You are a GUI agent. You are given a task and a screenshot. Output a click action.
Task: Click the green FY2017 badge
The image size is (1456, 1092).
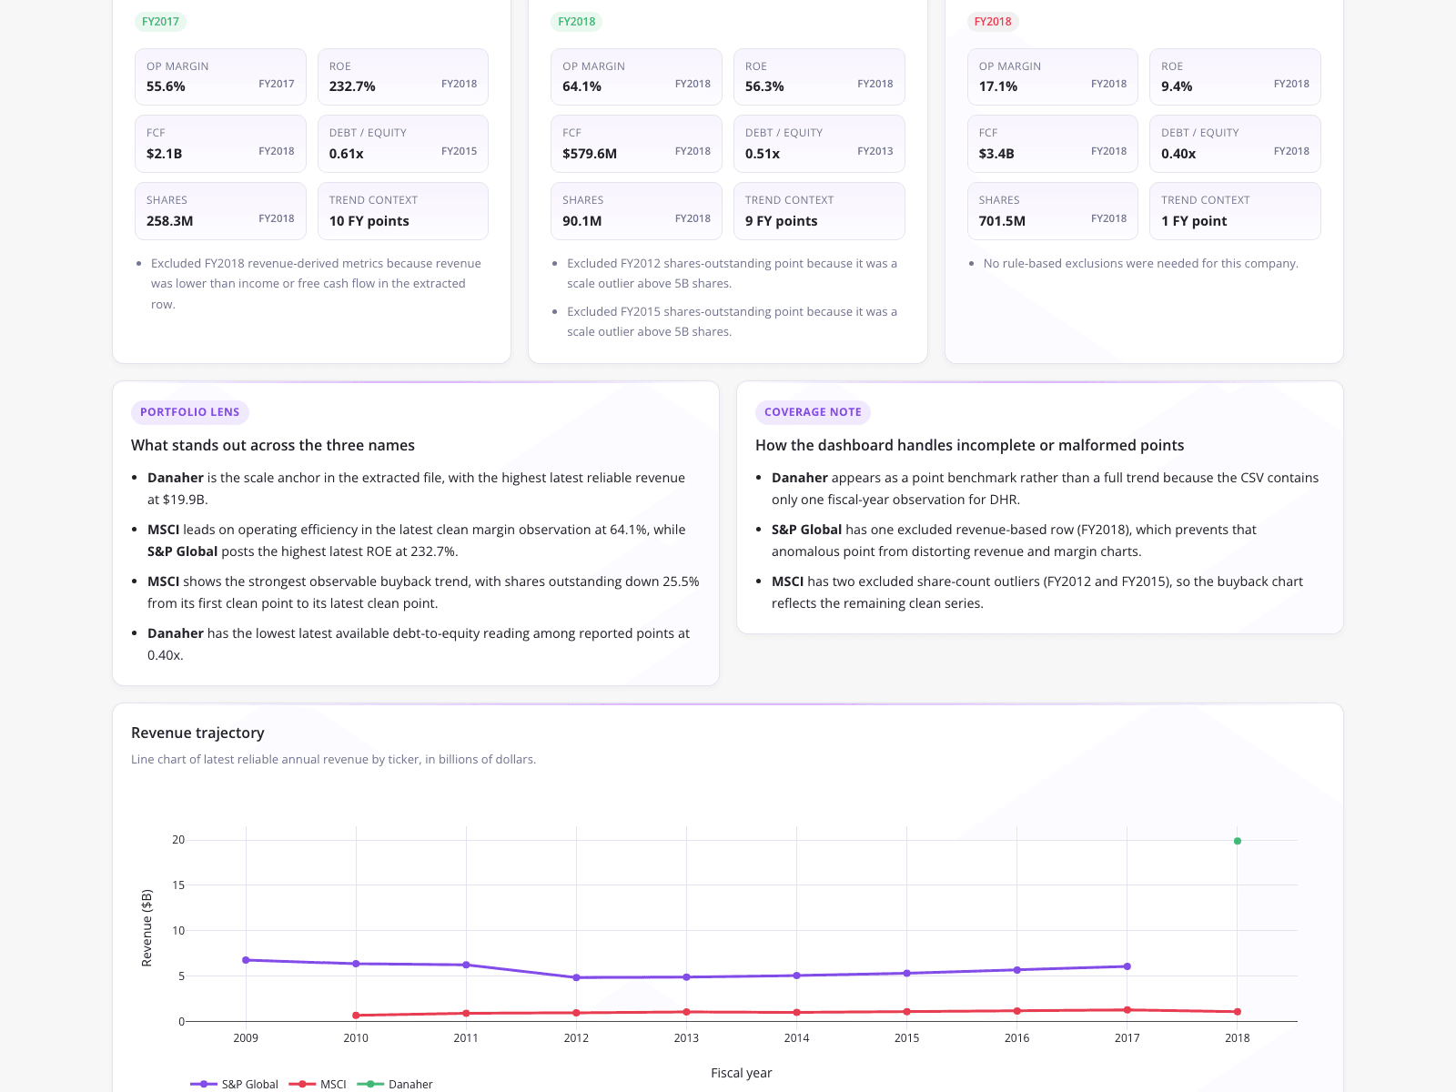[x=160, y=22]
